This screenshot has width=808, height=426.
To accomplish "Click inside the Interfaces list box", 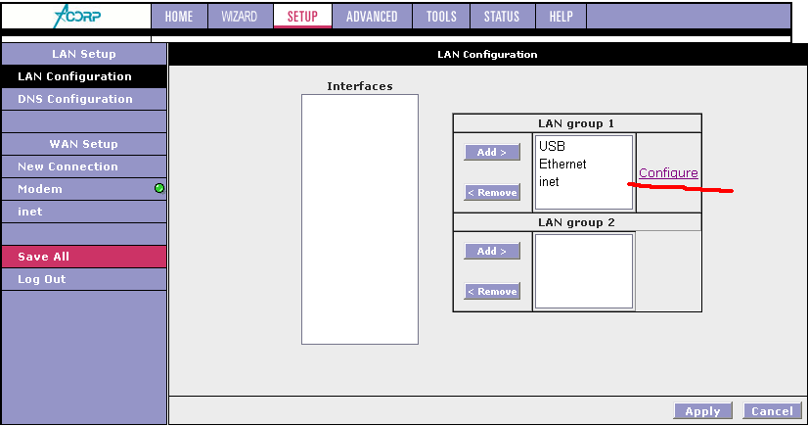I will [x=360, y=219].
